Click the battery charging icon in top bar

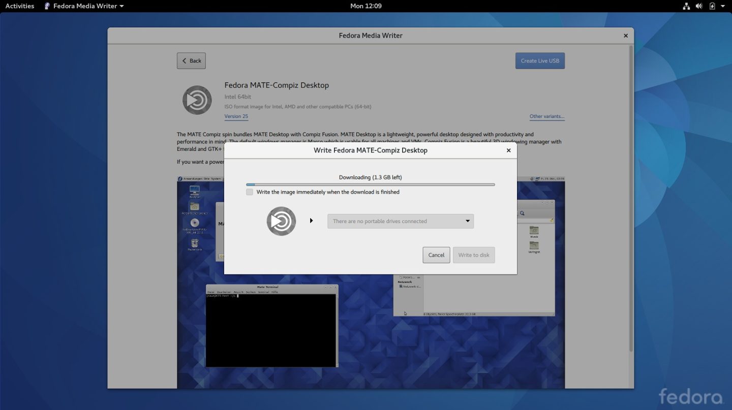712,6
